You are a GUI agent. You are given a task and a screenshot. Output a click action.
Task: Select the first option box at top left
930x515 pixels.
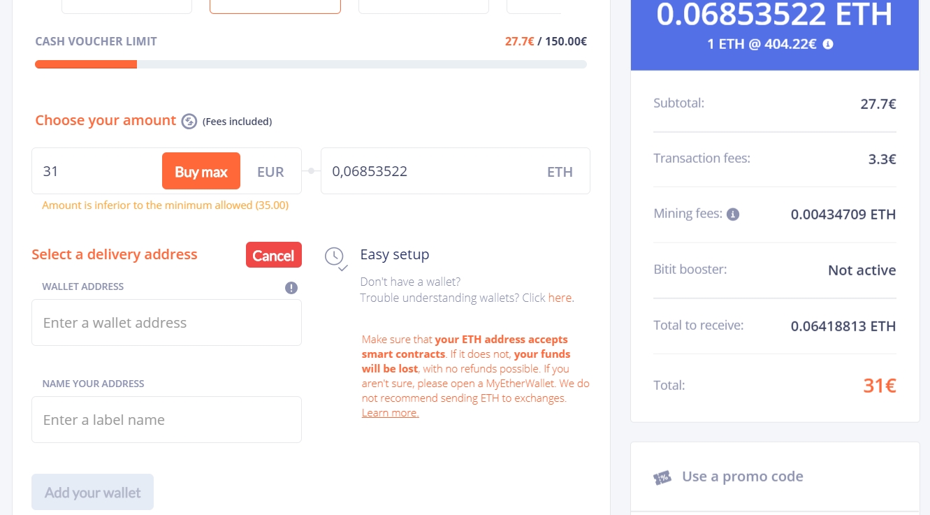126,6
